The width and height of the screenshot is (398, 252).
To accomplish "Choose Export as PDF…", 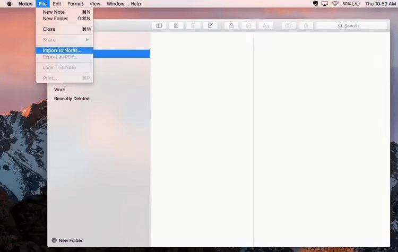I will pyautogui.click(x=64, y=57).
